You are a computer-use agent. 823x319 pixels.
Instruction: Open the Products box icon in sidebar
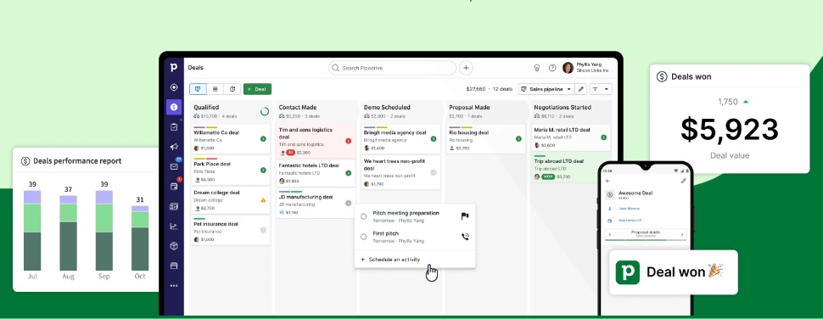174,245
